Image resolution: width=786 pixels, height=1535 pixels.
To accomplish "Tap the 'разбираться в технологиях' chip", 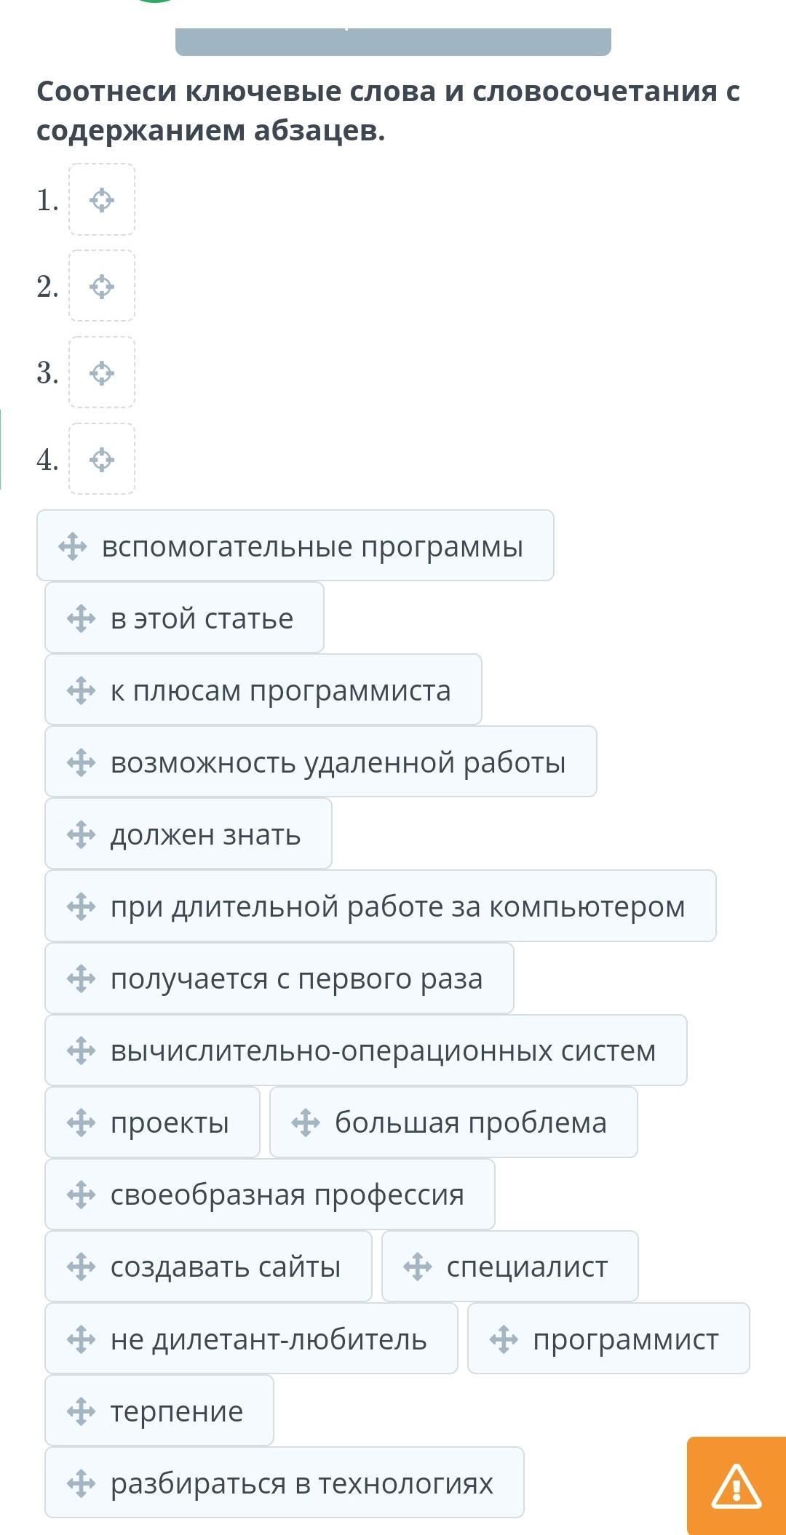I will point(285,1482).
